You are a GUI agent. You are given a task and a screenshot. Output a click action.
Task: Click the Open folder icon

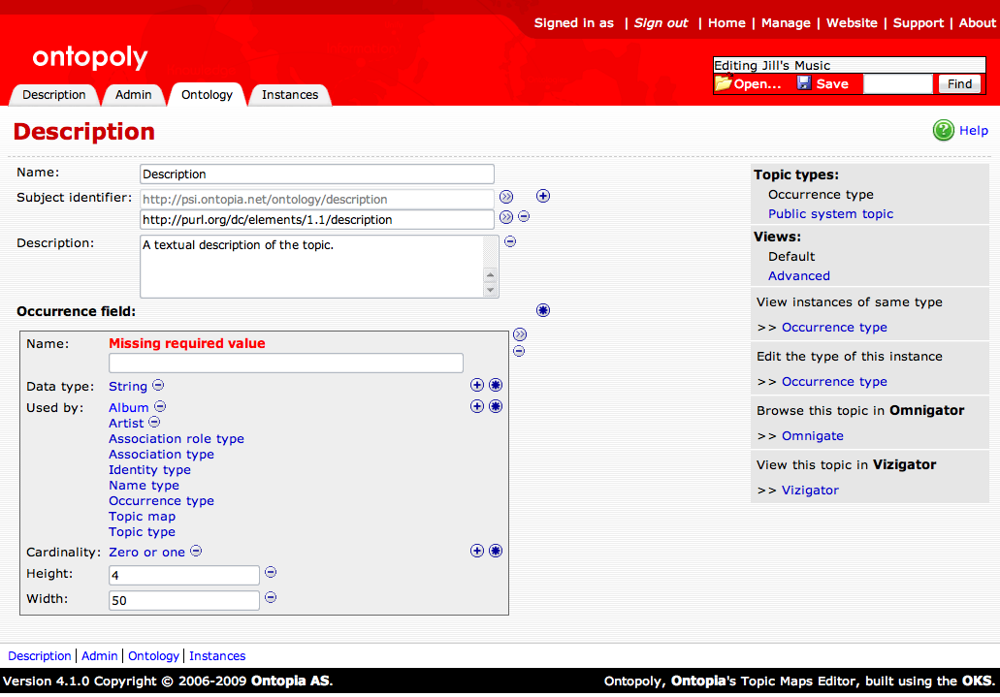point(723,83)
